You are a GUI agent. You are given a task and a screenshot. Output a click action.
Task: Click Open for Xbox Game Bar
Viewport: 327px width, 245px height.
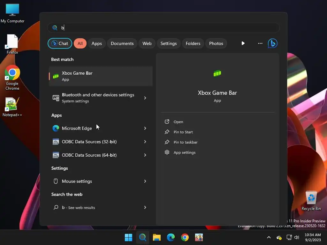178,122
